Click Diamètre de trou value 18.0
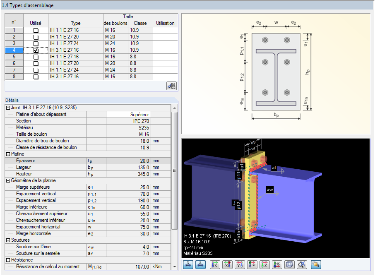 click(x=128, y=141)
